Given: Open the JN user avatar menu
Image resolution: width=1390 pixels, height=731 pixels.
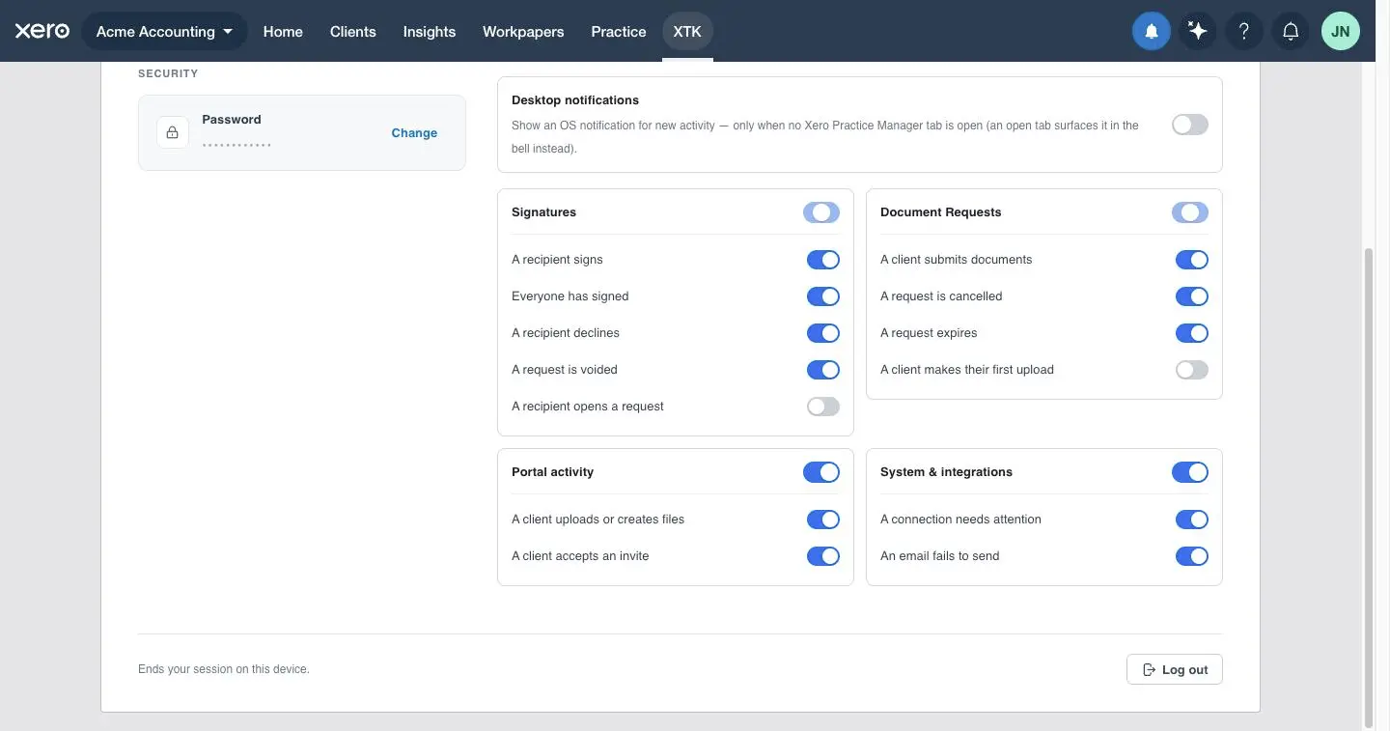Looking at the screenshot, I should point(1341,31).
